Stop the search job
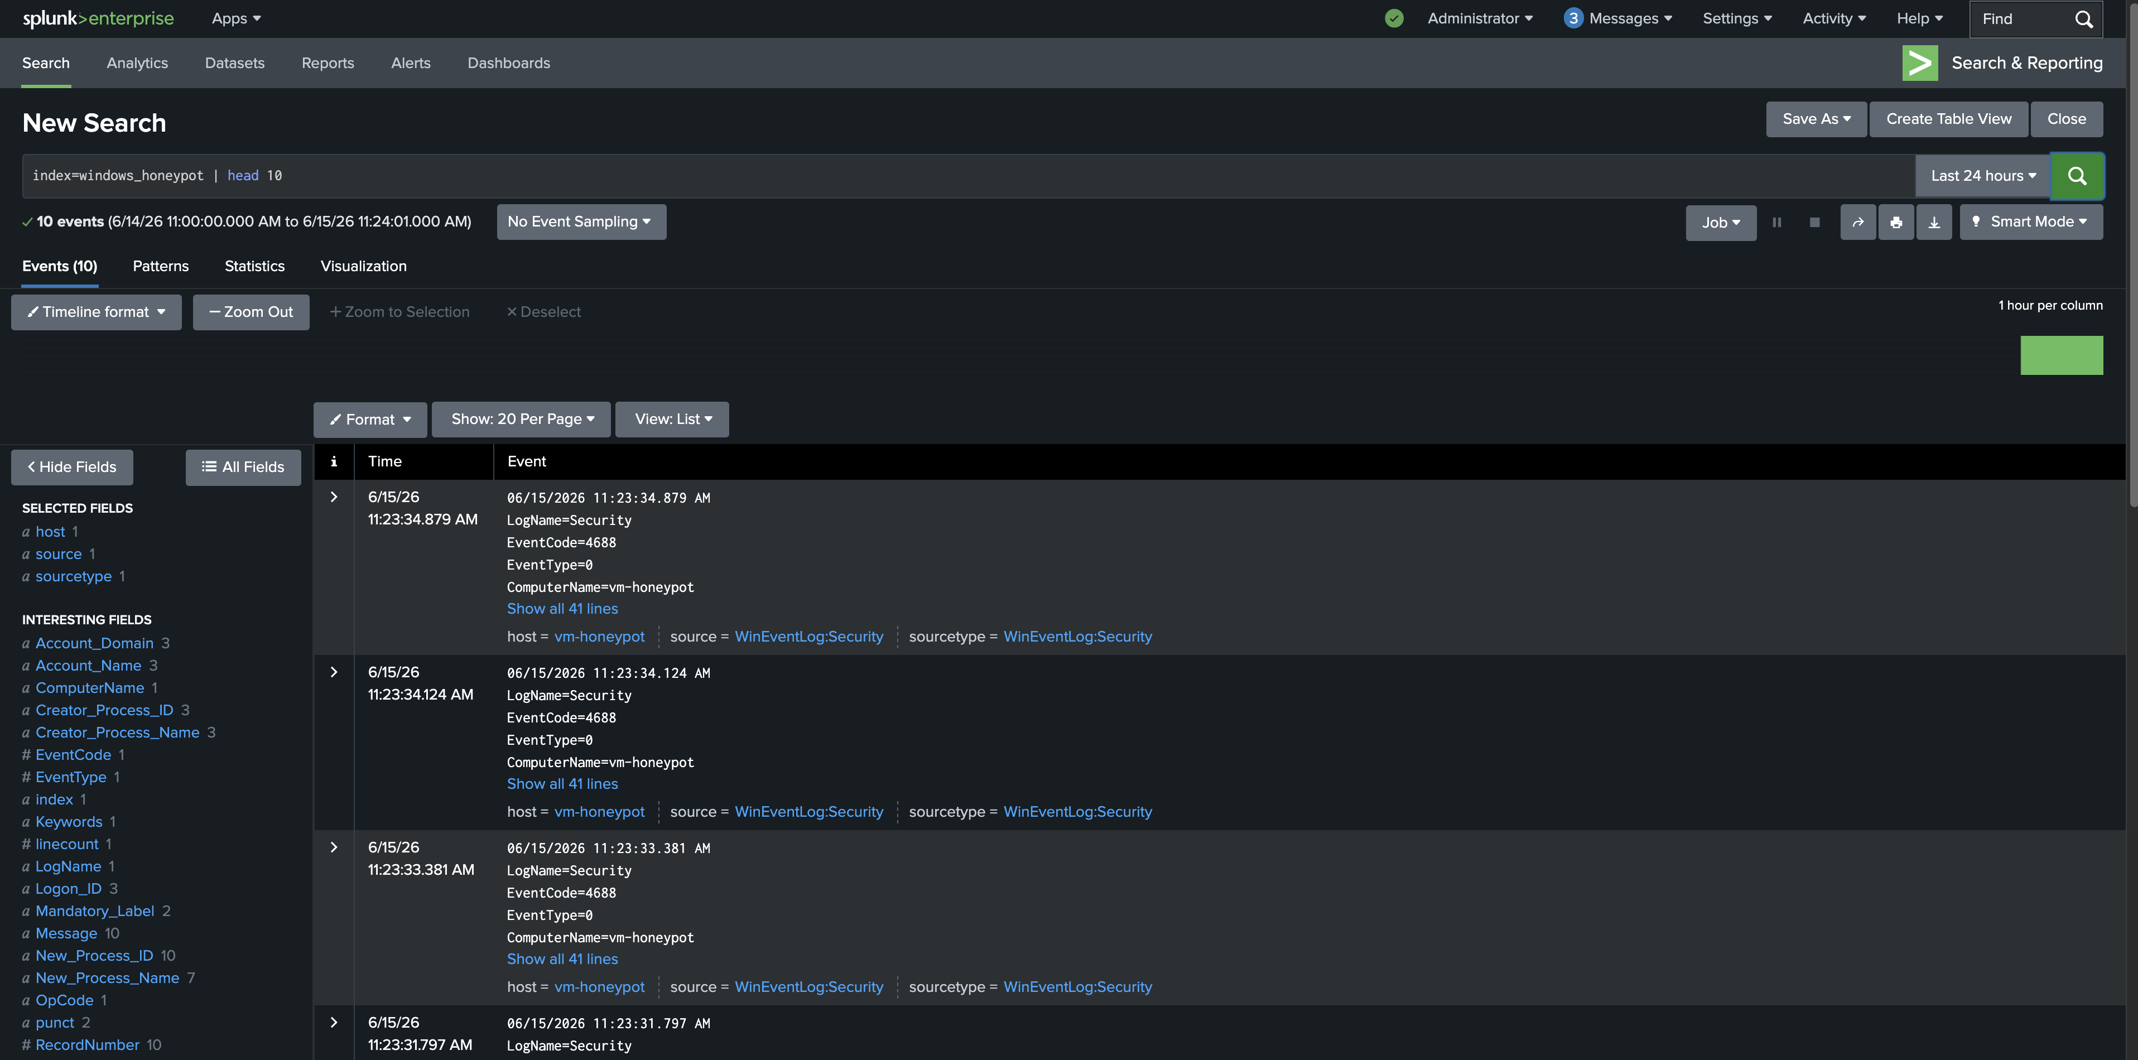 click(1814, 223)
